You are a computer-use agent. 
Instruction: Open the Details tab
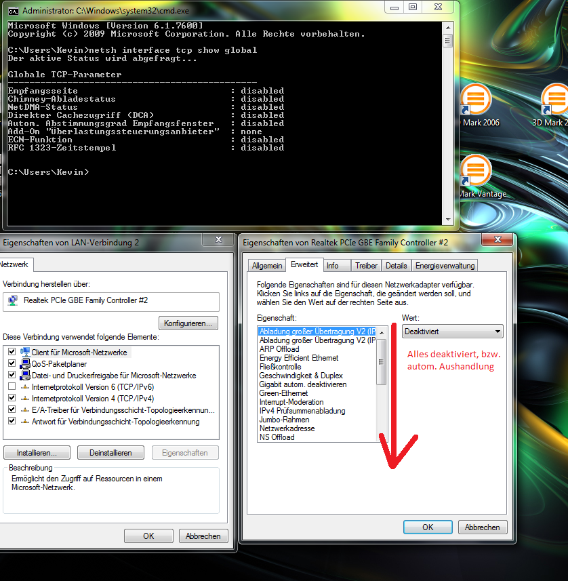[x=396, y=266]
